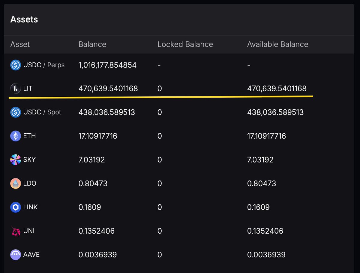Click USDC Spot available balance value
360x273 pixels.
[275, 112]
